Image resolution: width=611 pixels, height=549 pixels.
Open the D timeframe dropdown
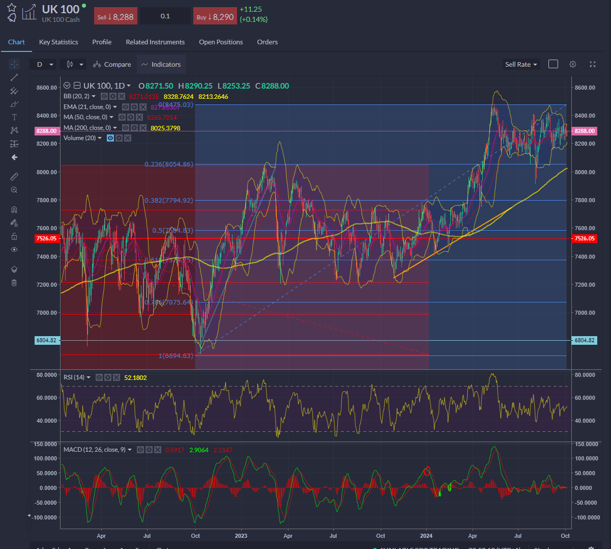pyautogui.click(x=43, y=65)
